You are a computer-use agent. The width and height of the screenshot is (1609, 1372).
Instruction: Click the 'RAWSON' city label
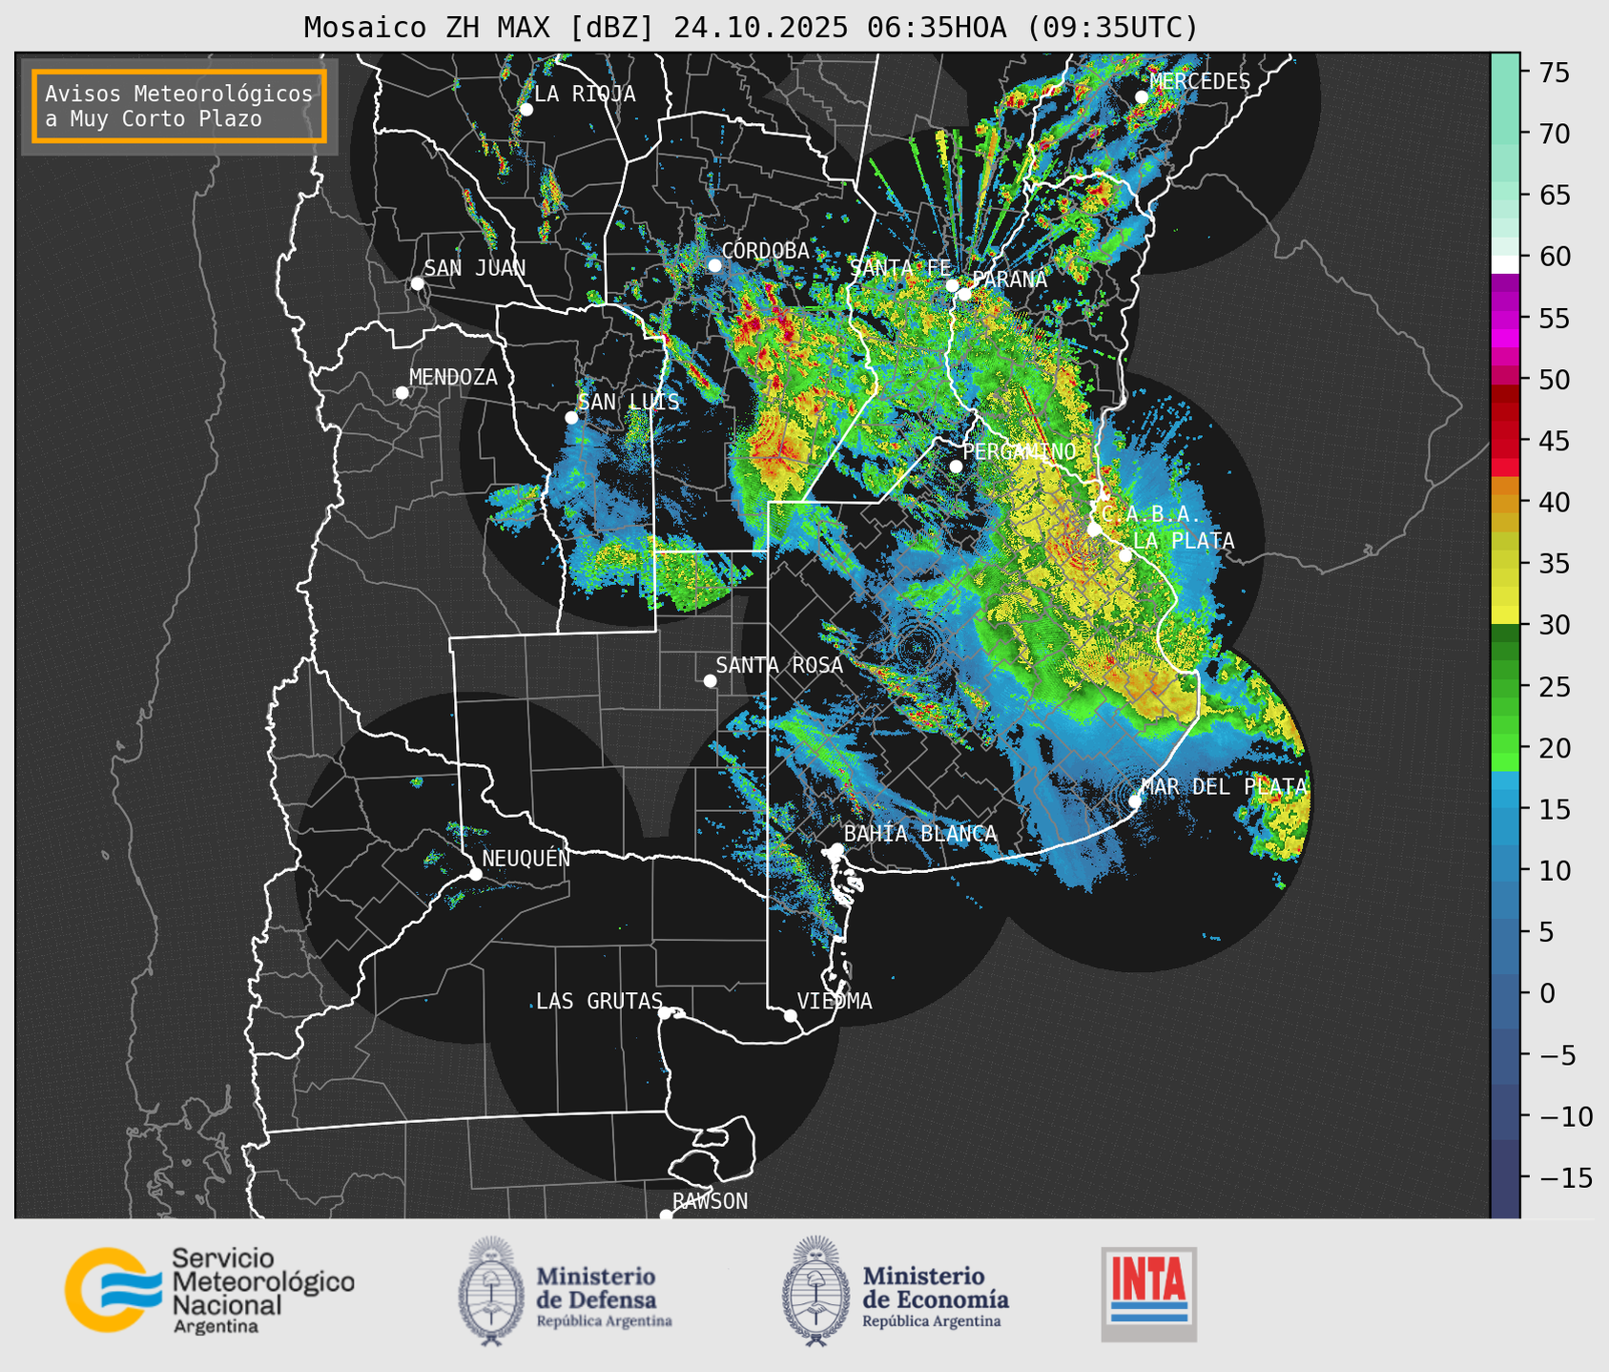710,1201
